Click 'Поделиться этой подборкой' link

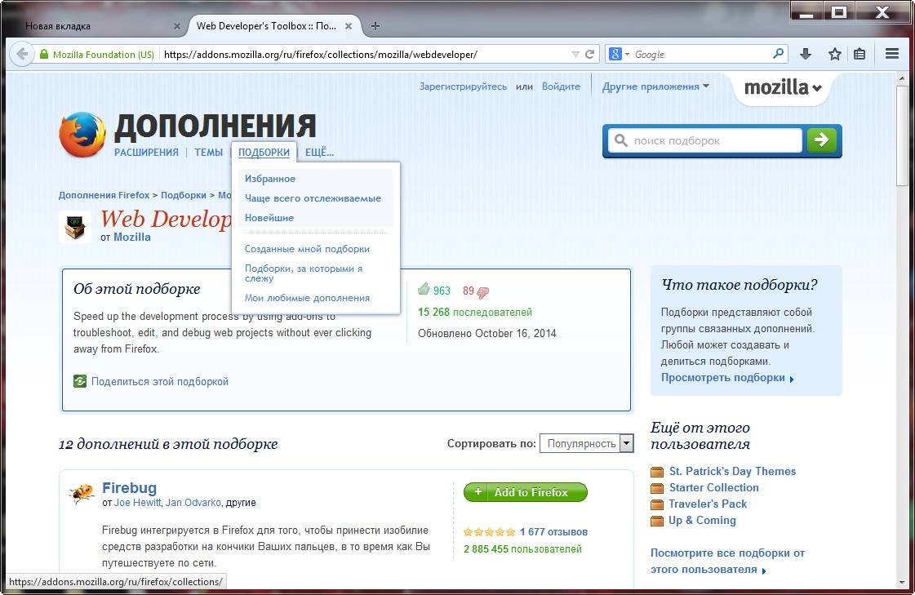(x=160, y=381)
